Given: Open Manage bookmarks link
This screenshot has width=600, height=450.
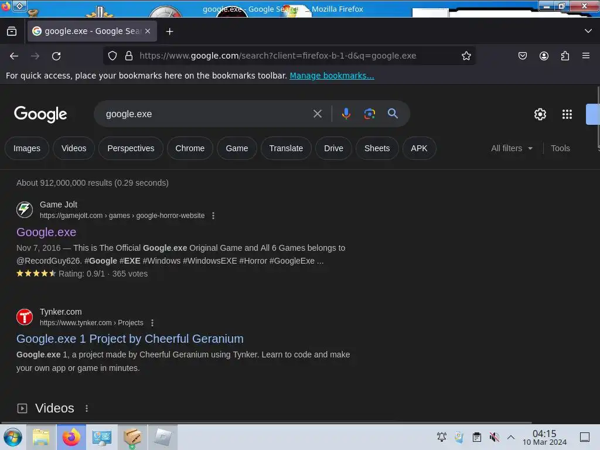Looking at the screenshot, I should pos(332,76).
